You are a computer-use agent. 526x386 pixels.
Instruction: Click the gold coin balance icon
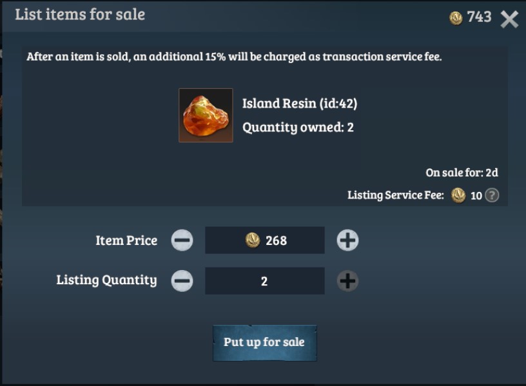pyautogui.click(x=456, y=18)
